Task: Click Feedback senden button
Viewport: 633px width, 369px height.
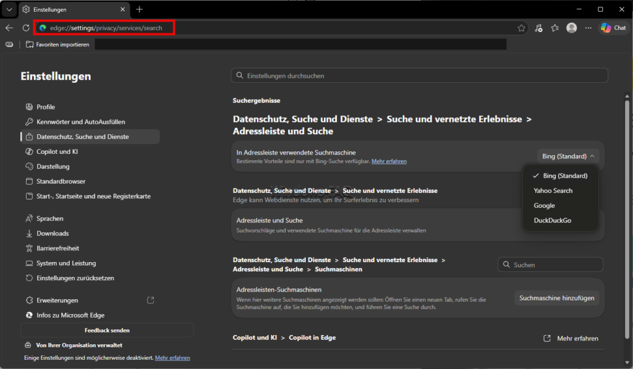Action: point(107,330)
